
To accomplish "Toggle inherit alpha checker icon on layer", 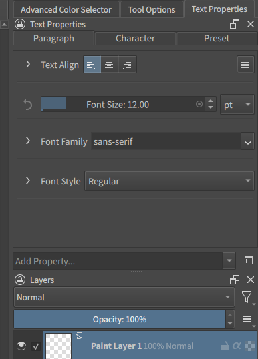I will point(249,346).
